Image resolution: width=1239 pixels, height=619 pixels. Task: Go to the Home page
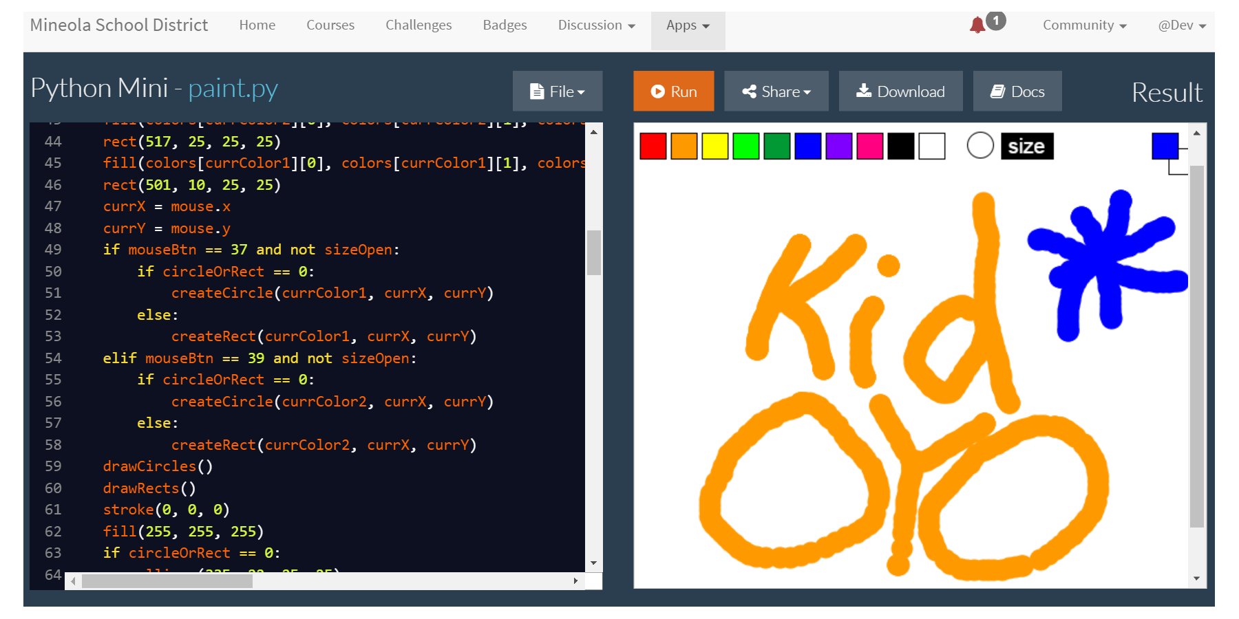257,25
